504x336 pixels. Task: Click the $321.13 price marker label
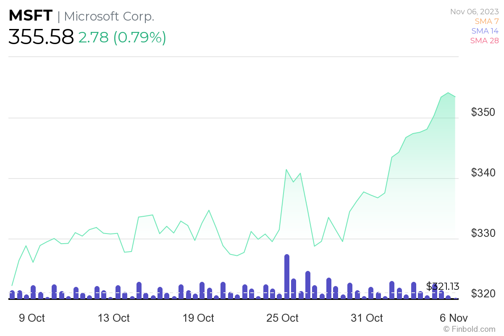pyautogui.click(x=443, y=286)
